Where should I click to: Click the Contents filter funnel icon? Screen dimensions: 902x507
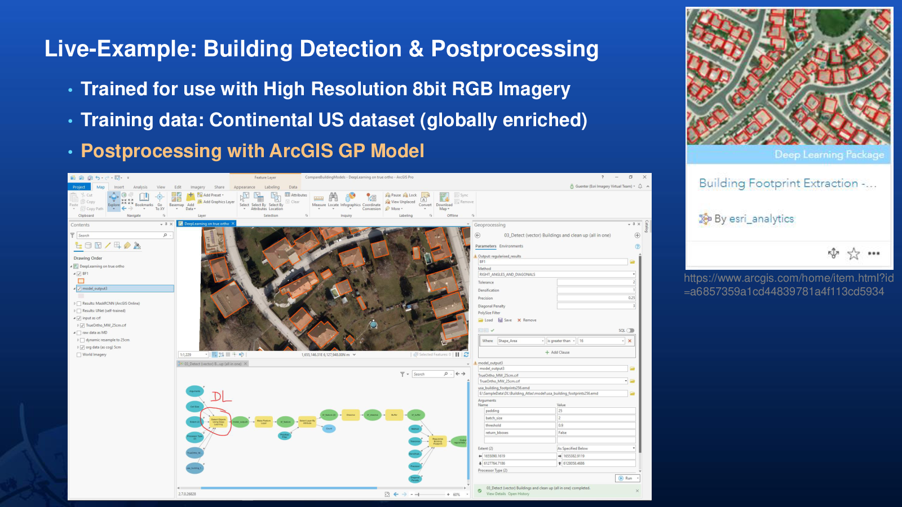click(x=72, y=235)
